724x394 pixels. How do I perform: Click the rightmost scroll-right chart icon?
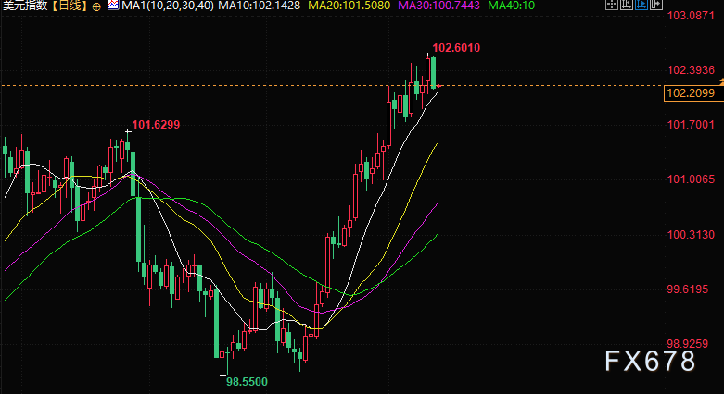(x=656, y=5)
